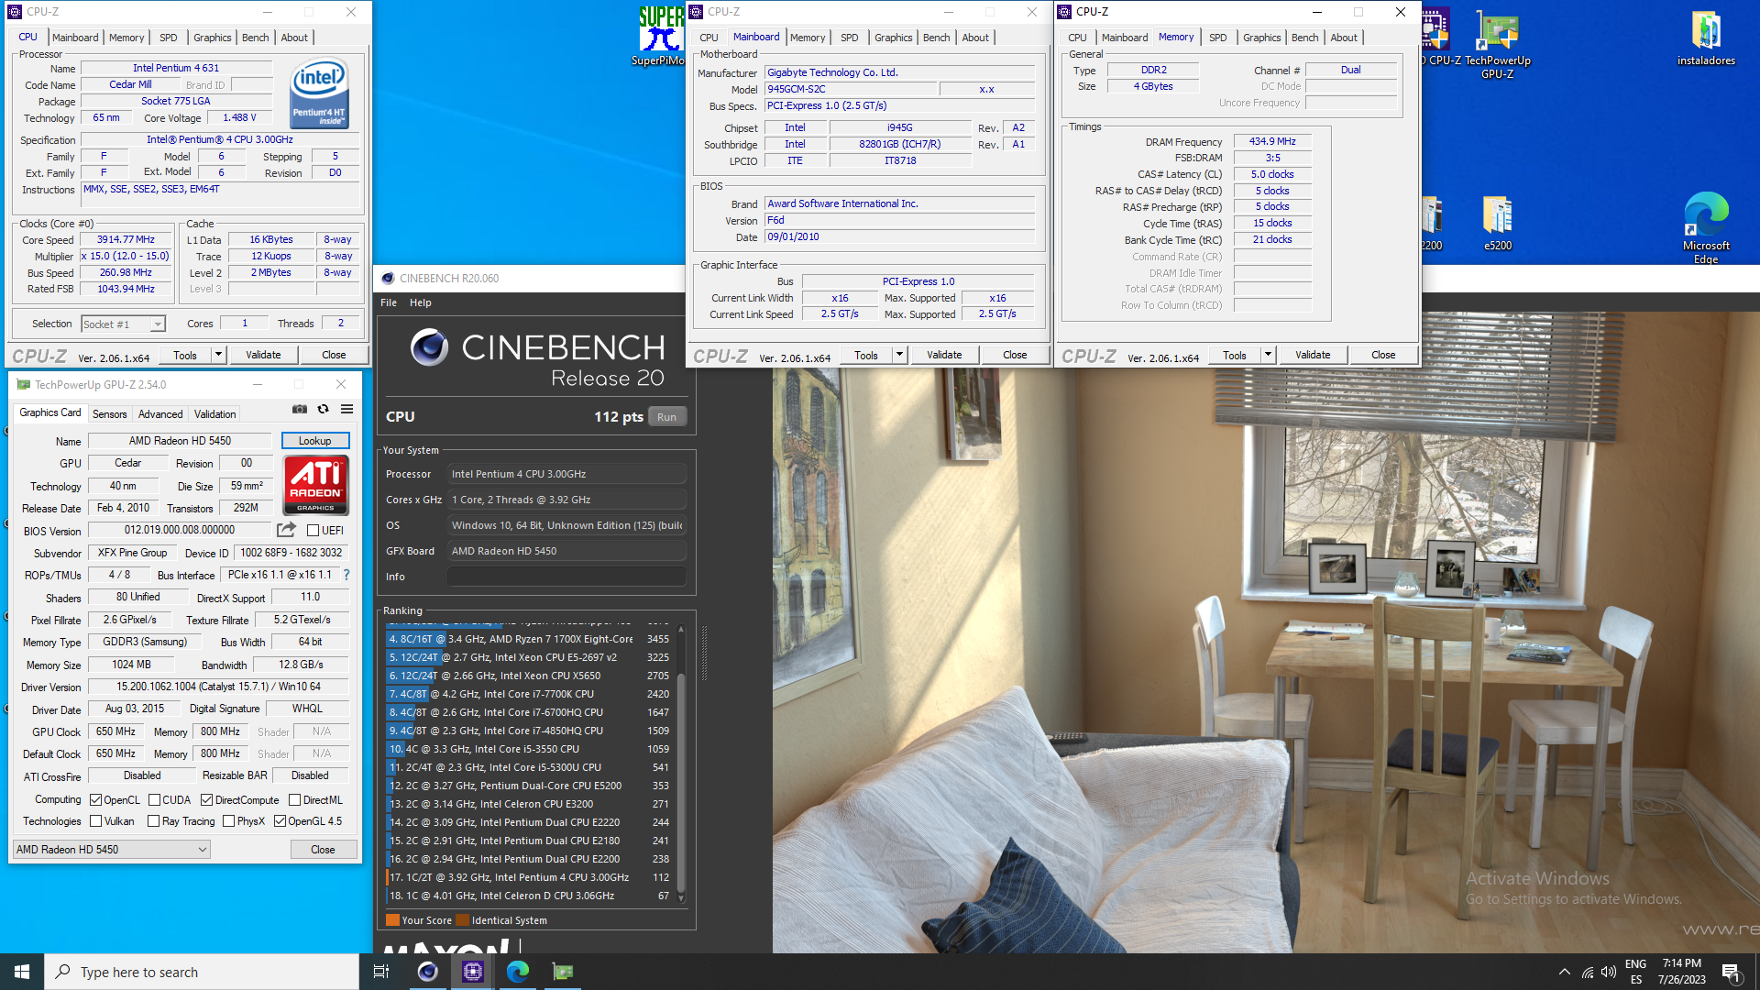Open the notification center icon
The height and width of the screenshot is (990, 1760).
pyautogui.click(x=1731, y=972)
